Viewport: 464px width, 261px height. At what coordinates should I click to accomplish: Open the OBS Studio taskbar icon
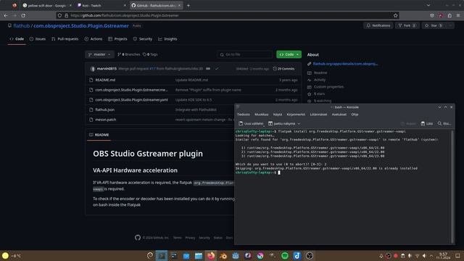click(310, 256)
